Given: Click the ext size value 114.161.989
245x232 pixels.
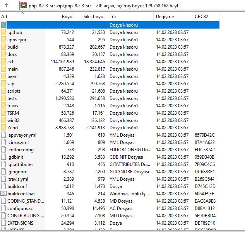Looking at the screenshot, I should click(x=62, y=62).
